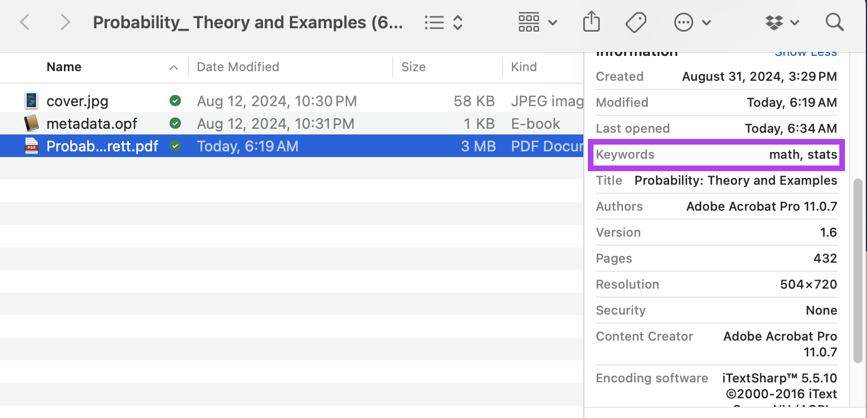
Task: Open the Dropbox toolbar dropdown
Action: [782, 23]
